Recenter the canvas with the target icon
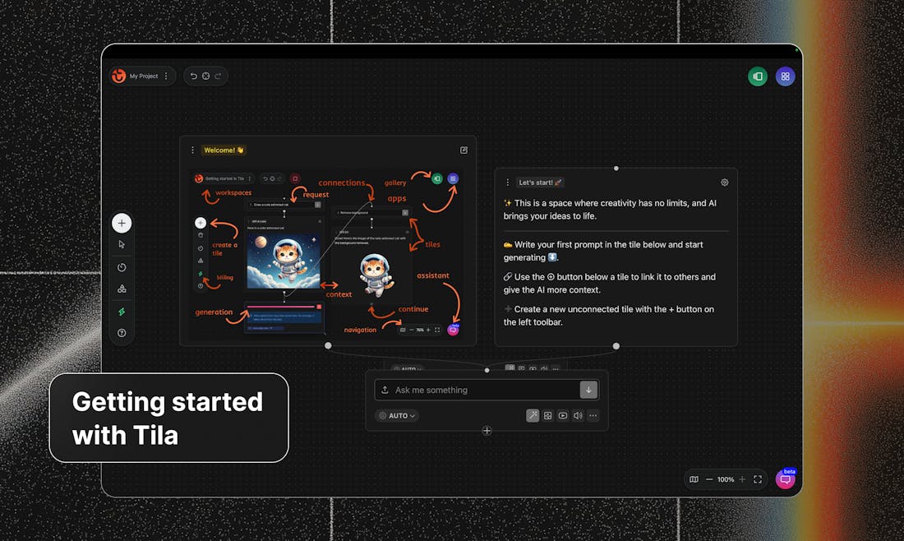The height and width of the screenshot is (541, 904). pyautogui.click(x=205, y=76)
